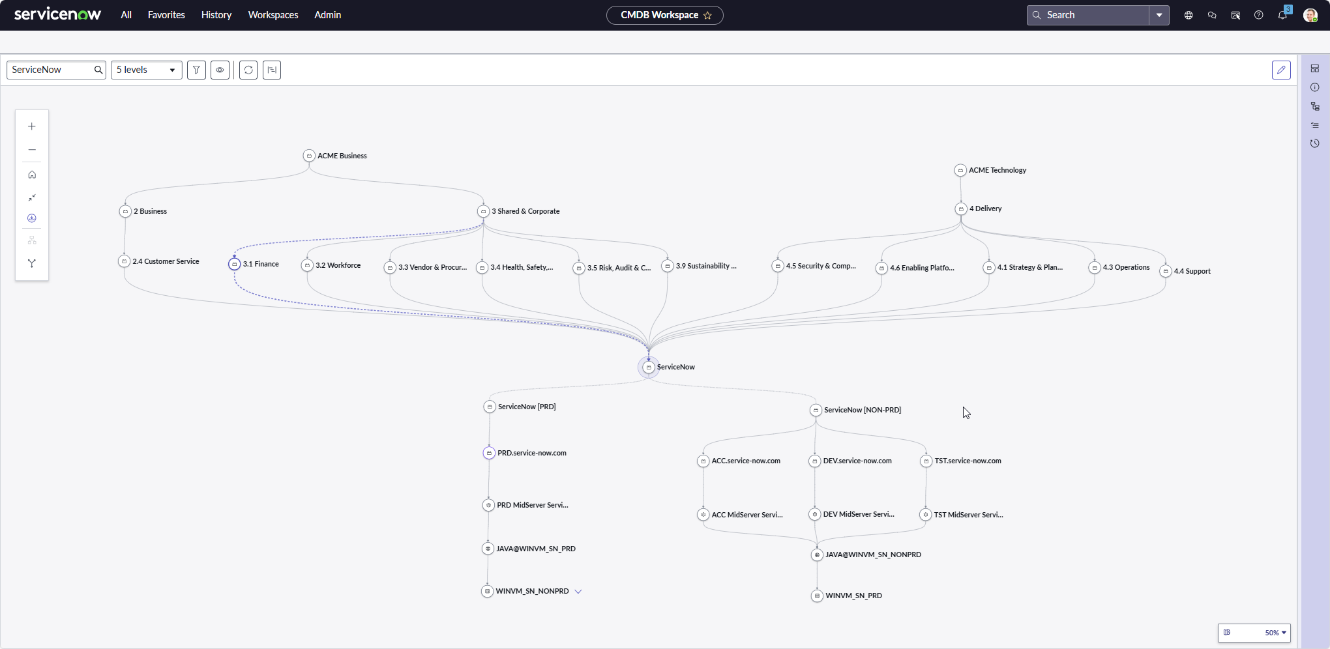The width and height of the screenshot is (1330, 649).
Task: Toggle map visibility eye icon
Action: 220,70
